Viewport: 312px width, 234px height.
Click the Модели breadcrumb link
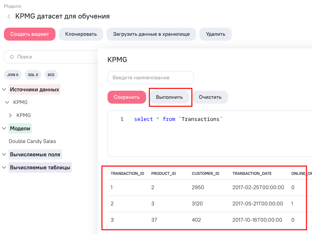point(13,6)
